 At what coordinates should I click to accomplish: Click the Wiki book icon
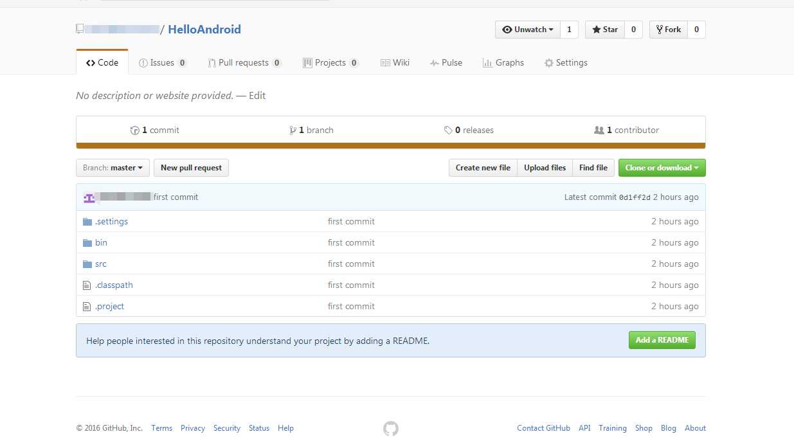(385, 63)
